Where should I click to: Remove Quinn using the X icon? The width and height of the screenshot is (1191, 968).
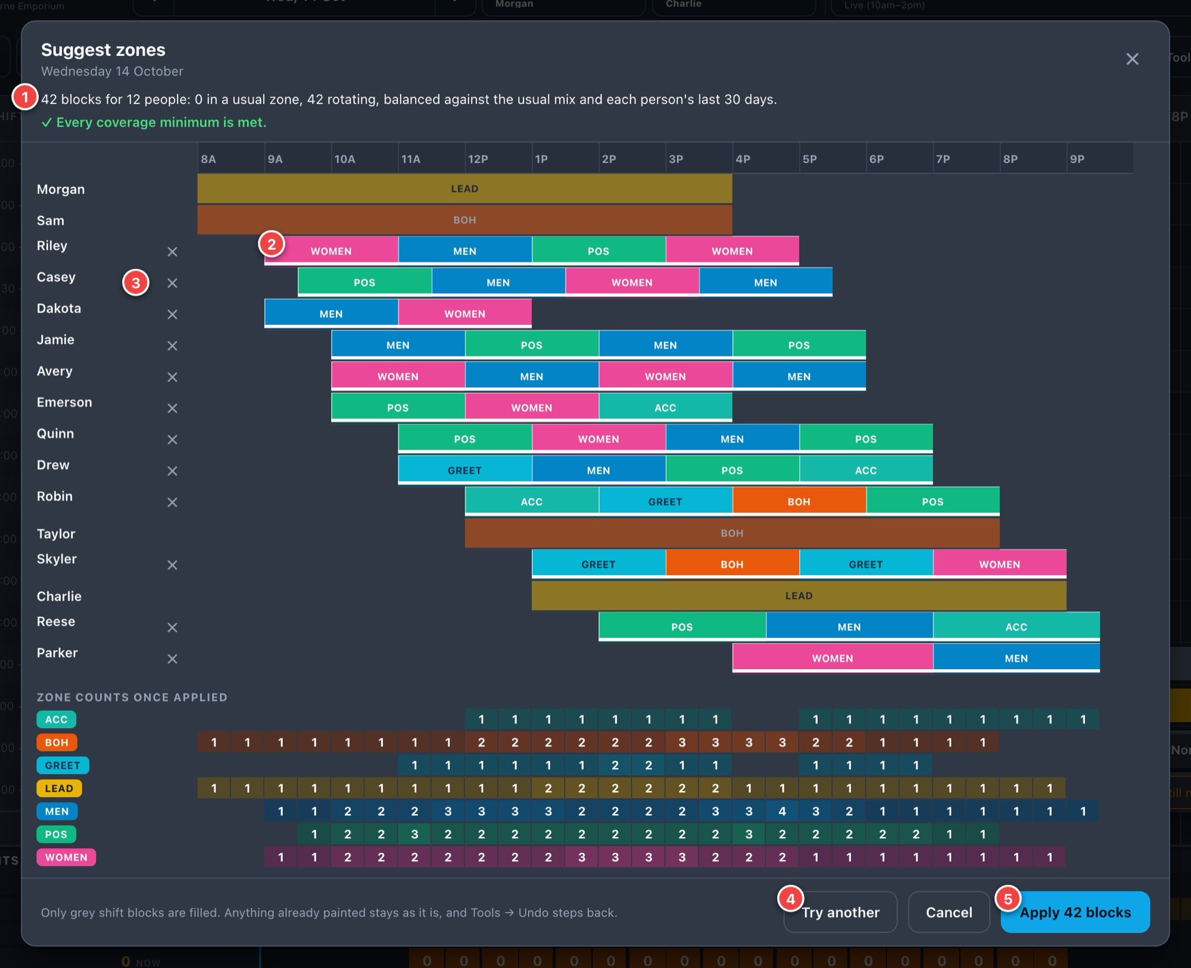point(172,440)
